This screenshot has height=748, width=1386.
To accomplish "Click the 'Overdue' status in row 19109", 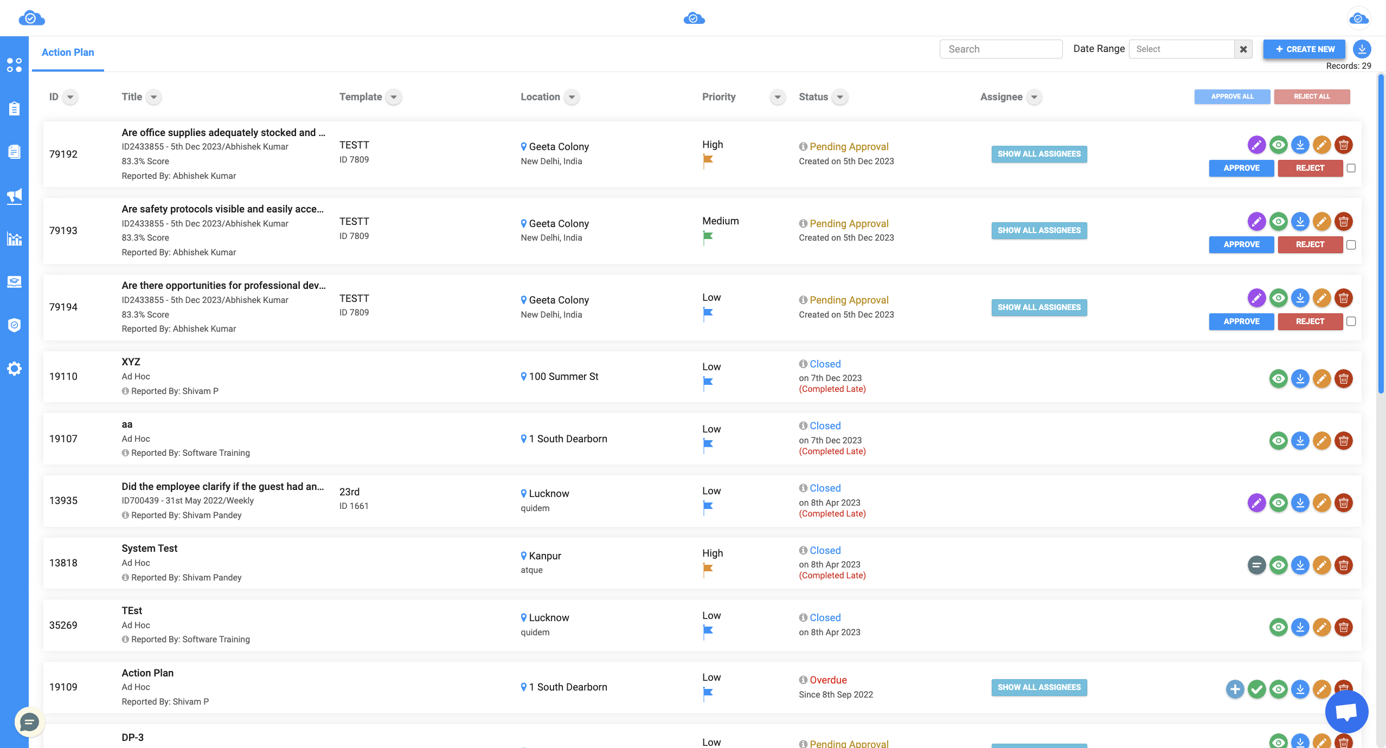I will tap(828, 680).
